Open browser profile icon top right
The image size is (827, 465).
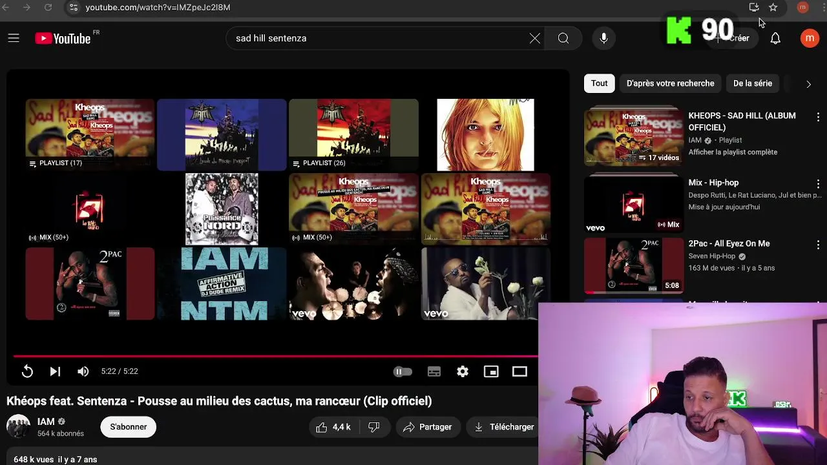click(802, 7)
